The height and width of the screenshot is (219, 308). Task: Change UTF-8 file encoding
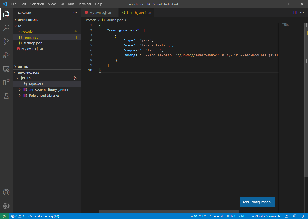tap(231, 216)
